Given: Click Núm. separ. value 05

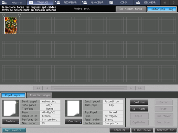Looking at the screenshot, I should pos(50,123).
